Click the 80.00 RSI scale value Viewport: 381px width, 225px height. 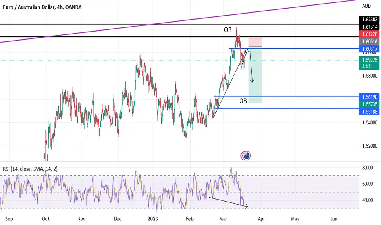tap(368, 168)
